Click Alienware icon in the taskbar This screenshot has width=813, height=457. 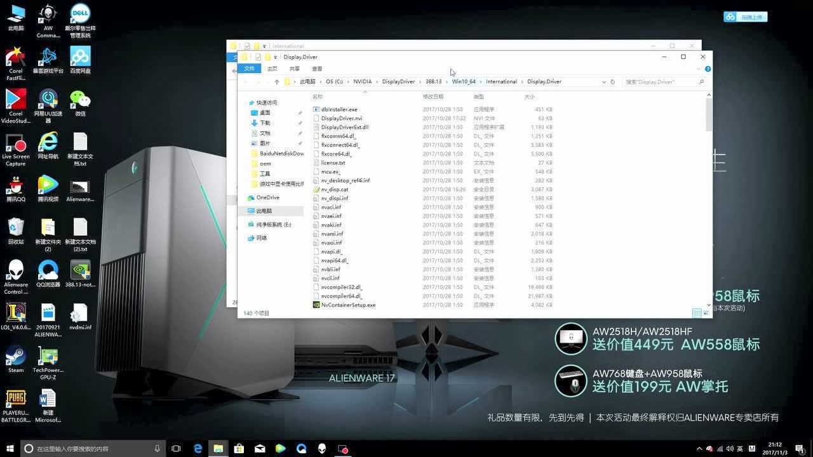(322, 449)
